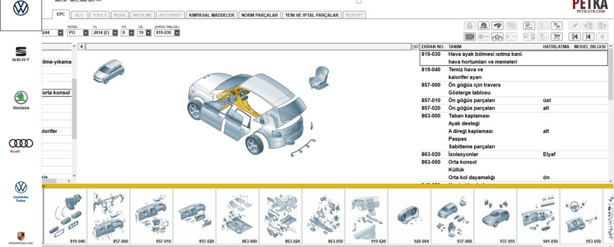The image size is (614, 247).
Task: Click the gauge dial toolbar icon
Action: [497, 37]
